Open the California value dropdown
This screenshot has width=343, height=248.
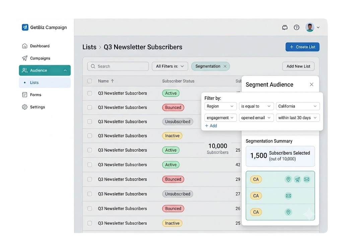tap(297, 106)
